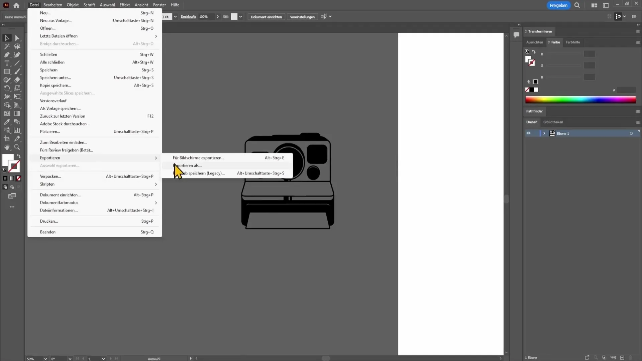Select the Shaper tool
Image resolution: width=642 pixels, height=361 pixels.
7,80
